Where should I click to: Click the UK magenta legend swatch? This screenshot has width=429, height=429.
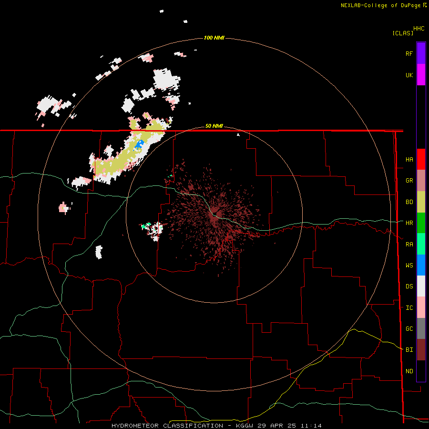click(421, 75)
